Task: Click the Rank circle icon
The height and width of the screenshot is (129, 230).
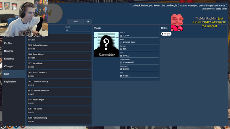Action: (121, 76)
